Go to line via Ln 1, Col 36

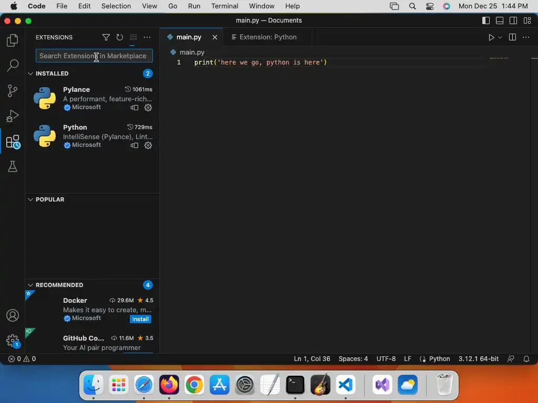312,359
